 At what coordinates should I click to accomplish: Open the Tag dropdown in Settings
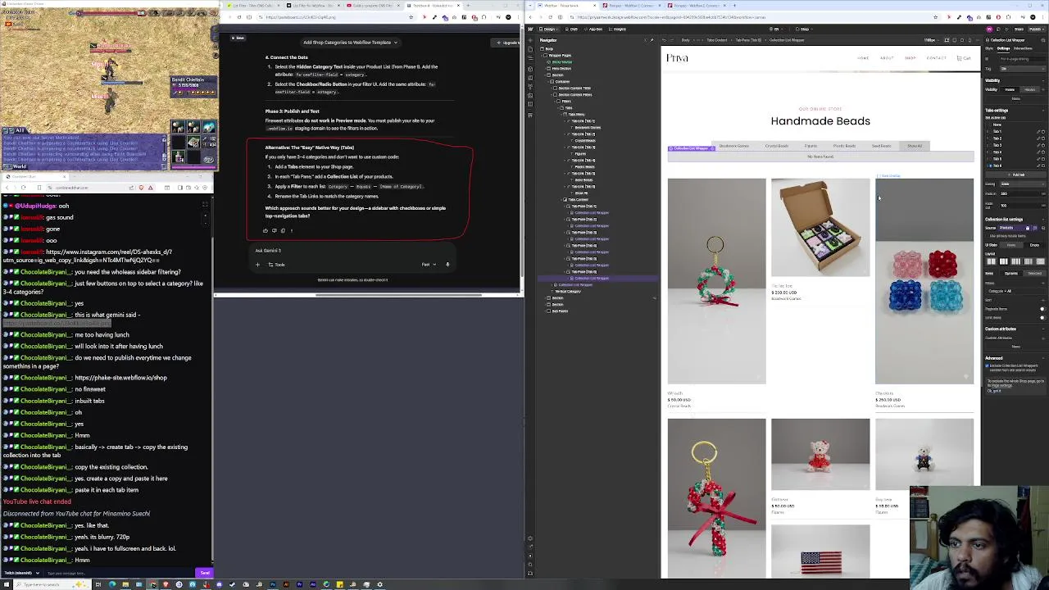(1022, 69)
